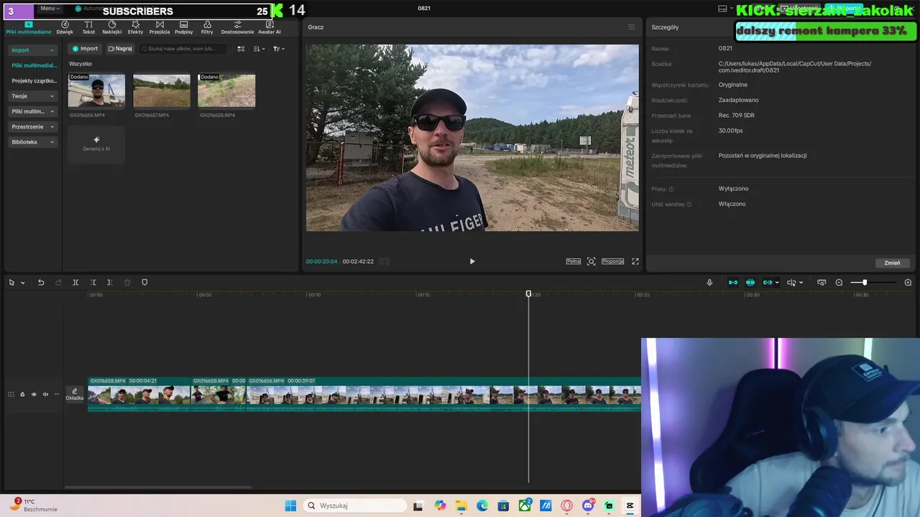Click the preview-axis keyboard icon

click(x=822, y=282)
